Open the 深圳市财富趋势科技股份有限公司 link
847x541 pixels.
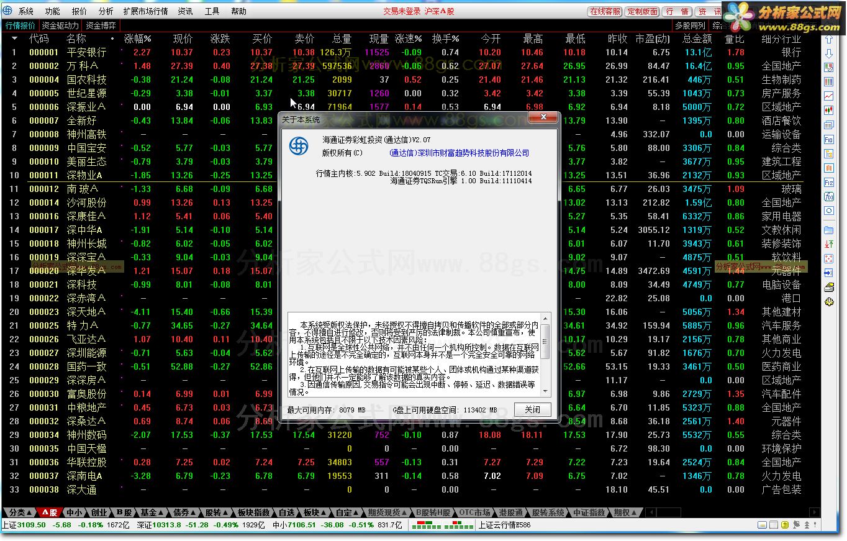tap(460, 153)
